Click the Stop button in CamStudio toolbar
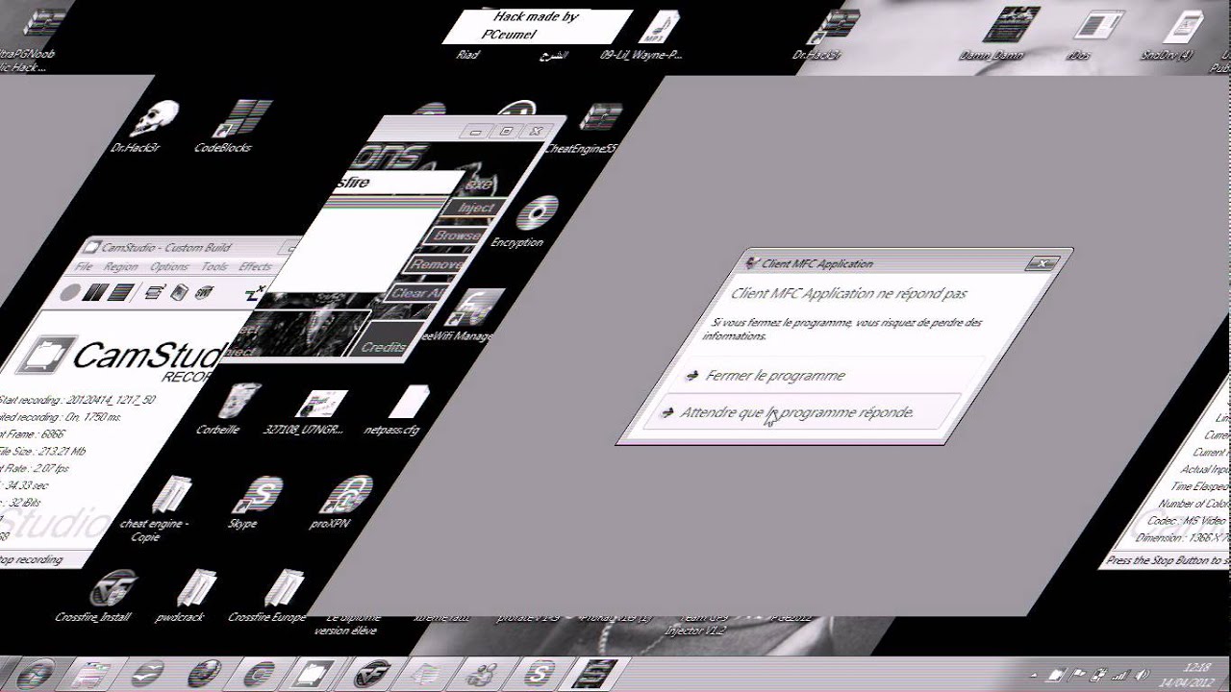1231x692 pixels. (x=119, y=293)
